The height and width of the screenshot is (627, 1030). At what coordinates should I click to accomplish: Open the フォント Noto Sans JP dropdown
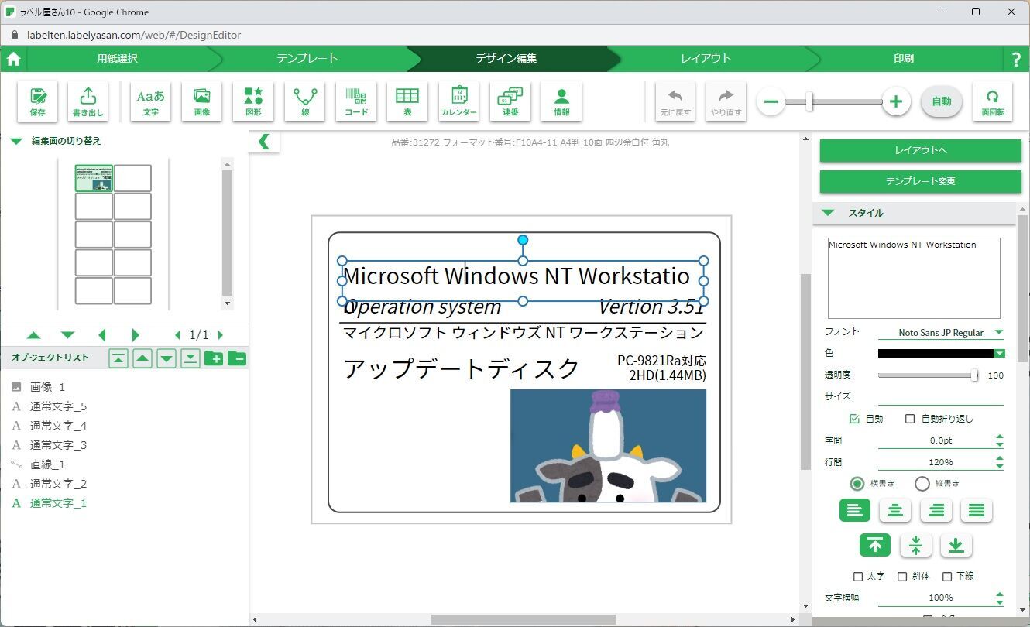pyautogui.click(x=941, y=333)
